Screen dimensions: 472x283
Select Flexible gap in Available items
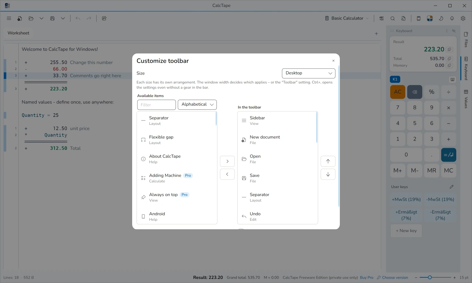click(177, 140)
